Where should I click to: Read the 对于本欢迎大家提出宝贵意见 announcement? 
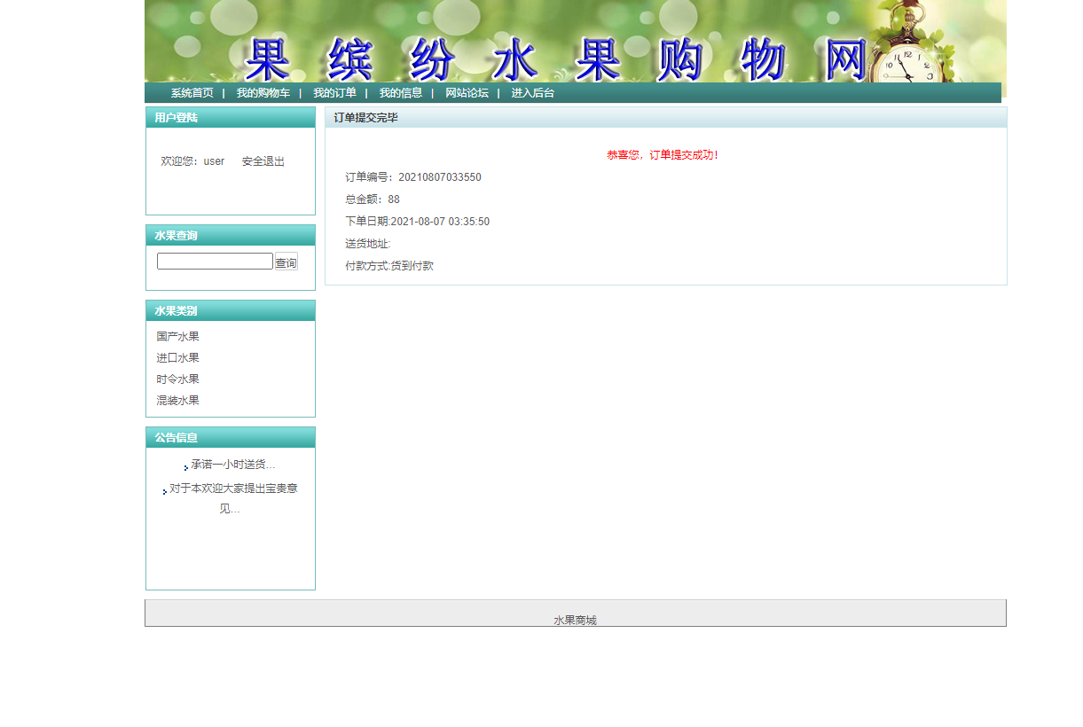pos(232,488)
